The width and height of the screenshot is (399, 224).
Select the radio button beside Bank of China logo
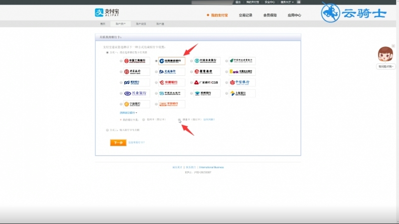point(121,72)
